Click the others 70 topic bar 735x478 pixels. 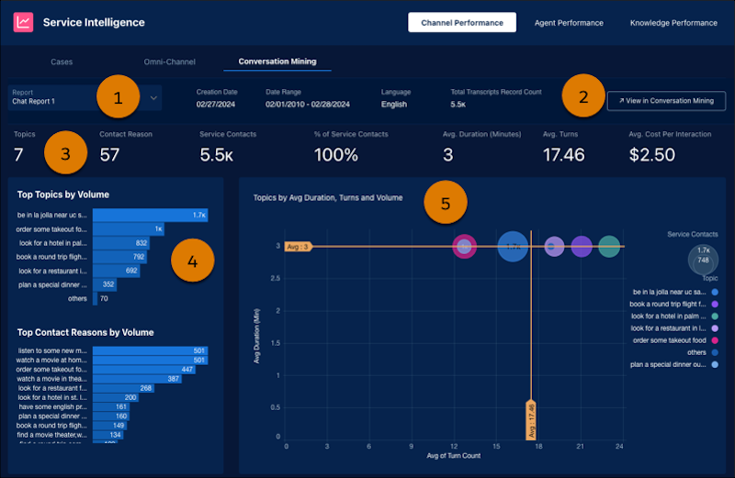96,298
